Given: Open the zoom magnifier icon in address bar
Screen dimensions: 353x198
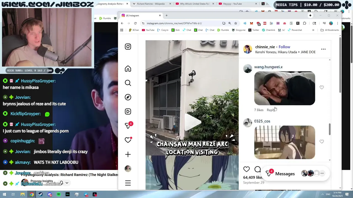Looking at the screenshot, I should coord(230,23).
